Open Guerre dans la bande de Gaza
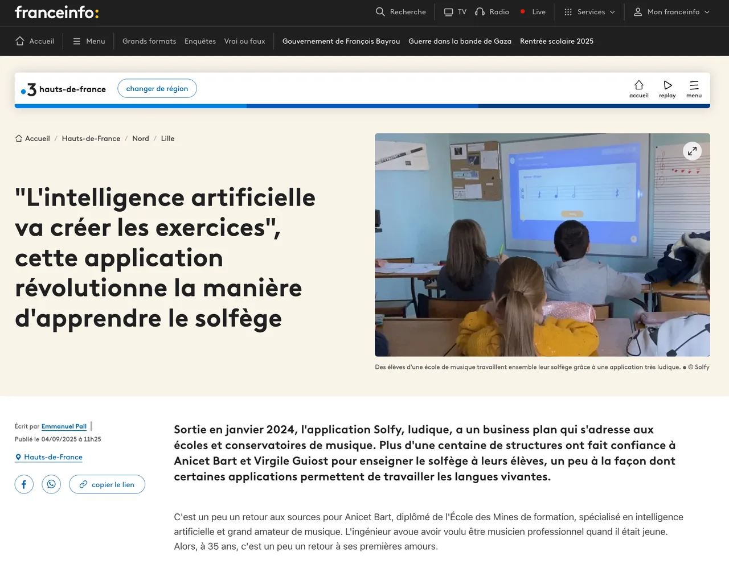This screenshot has height=568, width=729. [460, 41]
